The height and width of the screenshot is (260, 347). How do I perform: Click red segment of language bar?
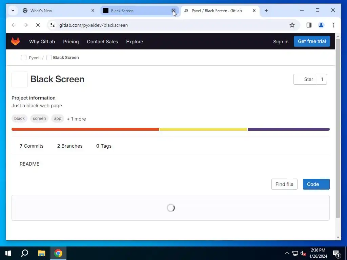click(85, 129)
